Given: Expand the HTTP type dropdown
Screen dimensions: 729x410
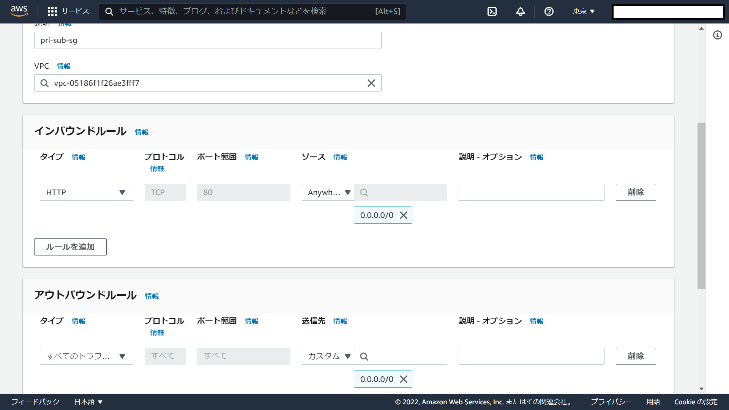Looking at the screenshot, I should [86, 192].
